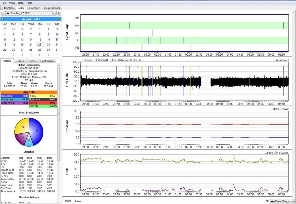Jump to the most recent day with the arrow-and-bar icon

(59, 13)
